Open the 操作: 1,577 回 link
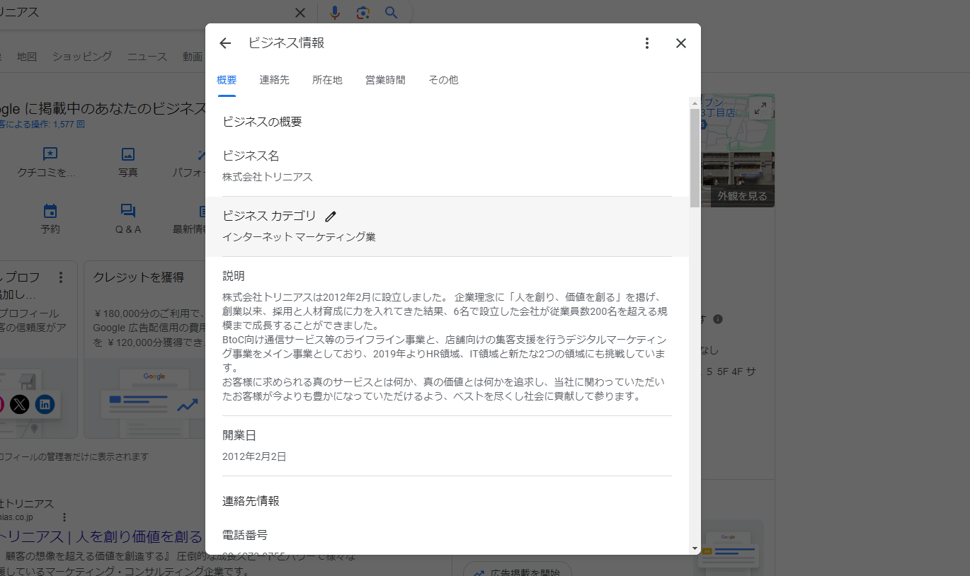 point(42,125)
